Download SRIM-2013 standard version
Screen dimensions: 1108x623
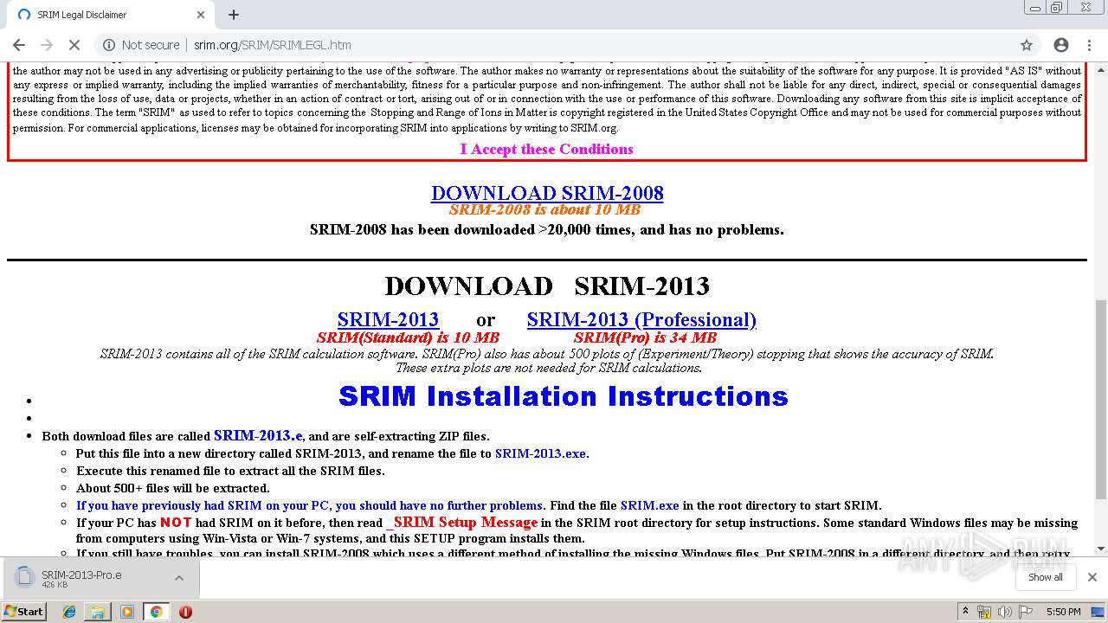388,319
